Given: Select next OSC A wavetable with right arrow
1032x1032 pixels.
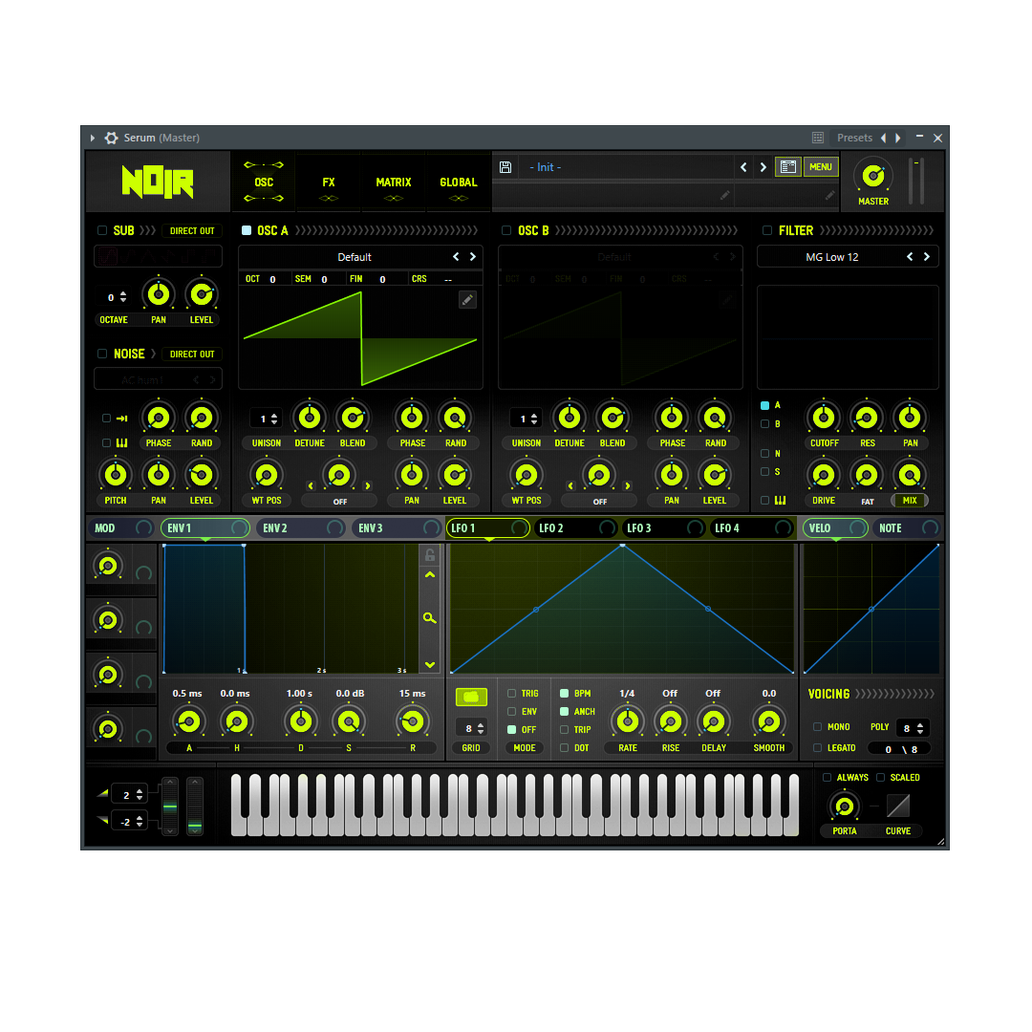Looking at the screenshot, I should [x=472, y=257].
